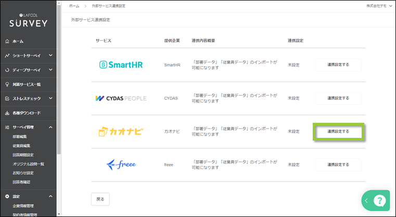The image size is (396, 217).
Task: Click the 対策サービス一覧 lightbulb icon
Action: (7, 84)
